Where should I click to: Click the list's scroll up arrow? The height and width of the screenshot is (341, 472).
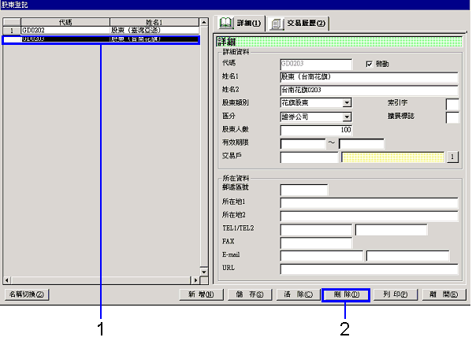click(x=204, y=22)
